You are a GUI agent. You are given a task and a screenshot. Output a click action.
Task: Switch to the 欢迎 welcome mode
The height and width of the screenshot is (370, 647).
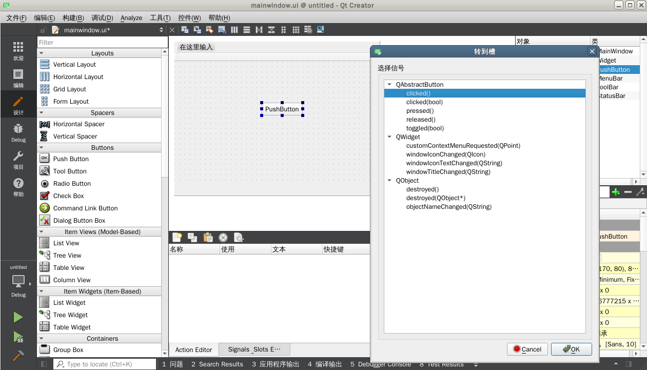[18, 51]
